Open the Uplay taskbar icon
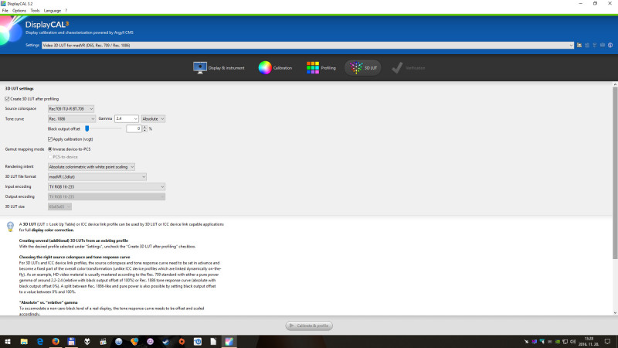 point(198,342)
